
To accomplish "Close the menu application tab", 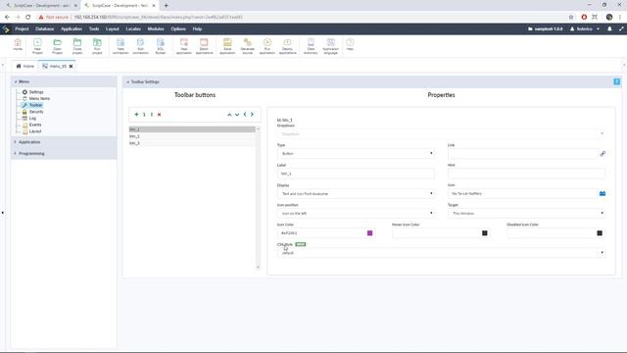I will (71, 67).
